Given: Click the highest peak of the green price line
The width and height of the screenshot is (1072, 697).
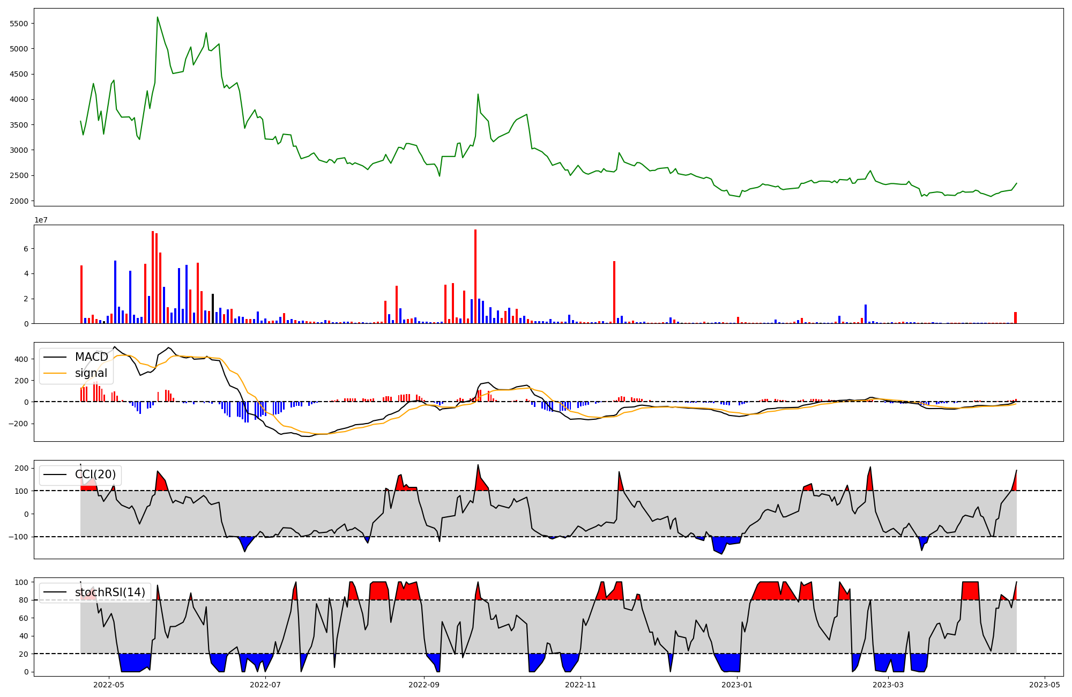Looking at the screenshot, I should coord(157,18).
